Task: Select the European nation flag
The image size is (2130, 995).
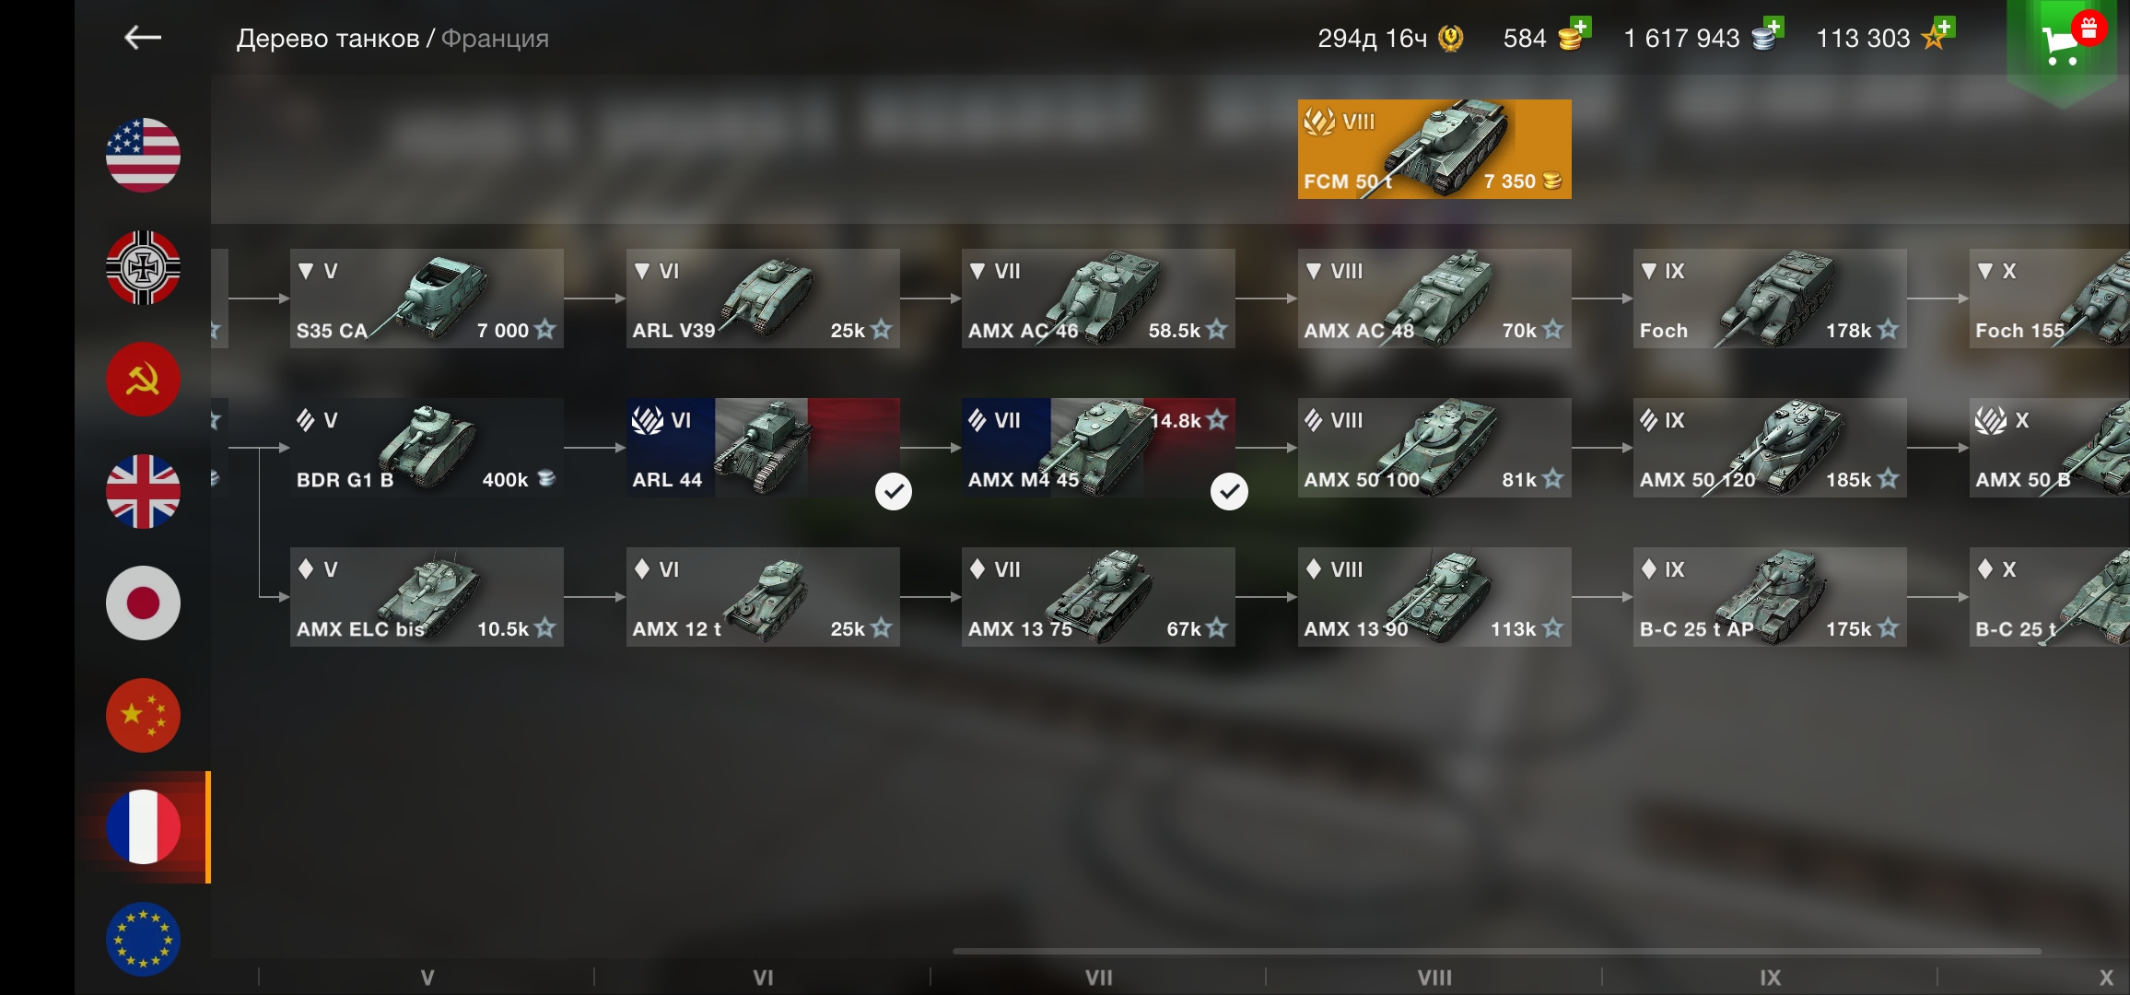Action: pos(143,939)
